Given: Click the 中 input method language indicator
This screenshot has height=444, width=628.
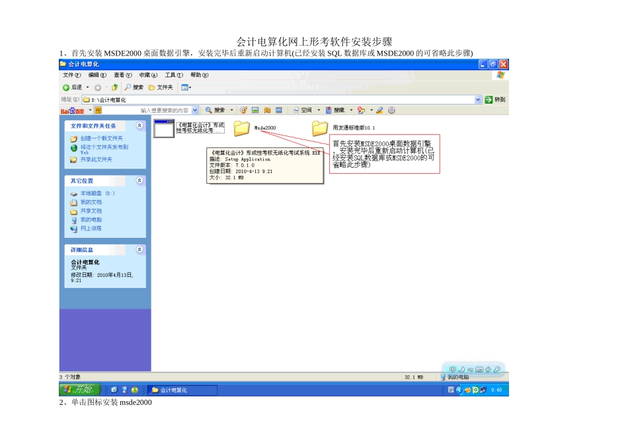Looking at the screenshot, I should coord(453,369).
